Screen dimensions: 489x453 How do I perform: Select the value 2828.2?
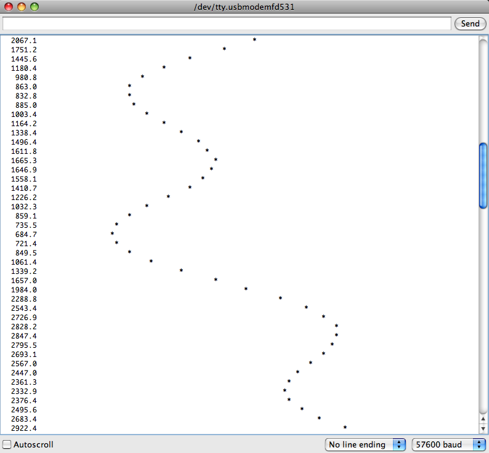point(23,327)
